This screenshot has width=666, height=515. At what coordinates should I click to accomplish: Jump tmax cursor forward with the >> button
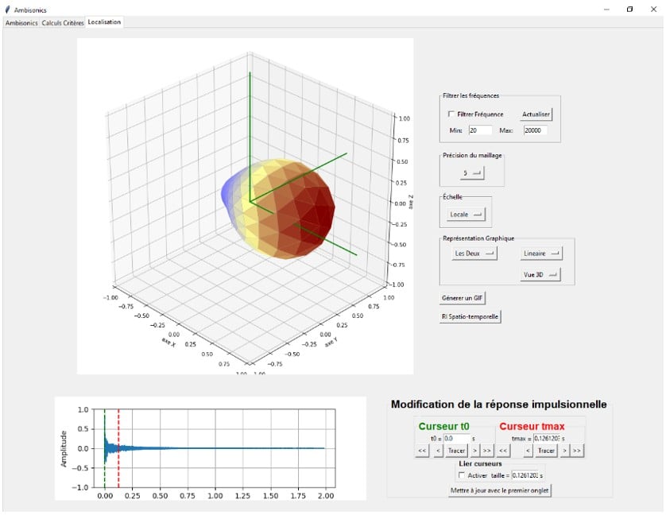click(x=577, y=451)
